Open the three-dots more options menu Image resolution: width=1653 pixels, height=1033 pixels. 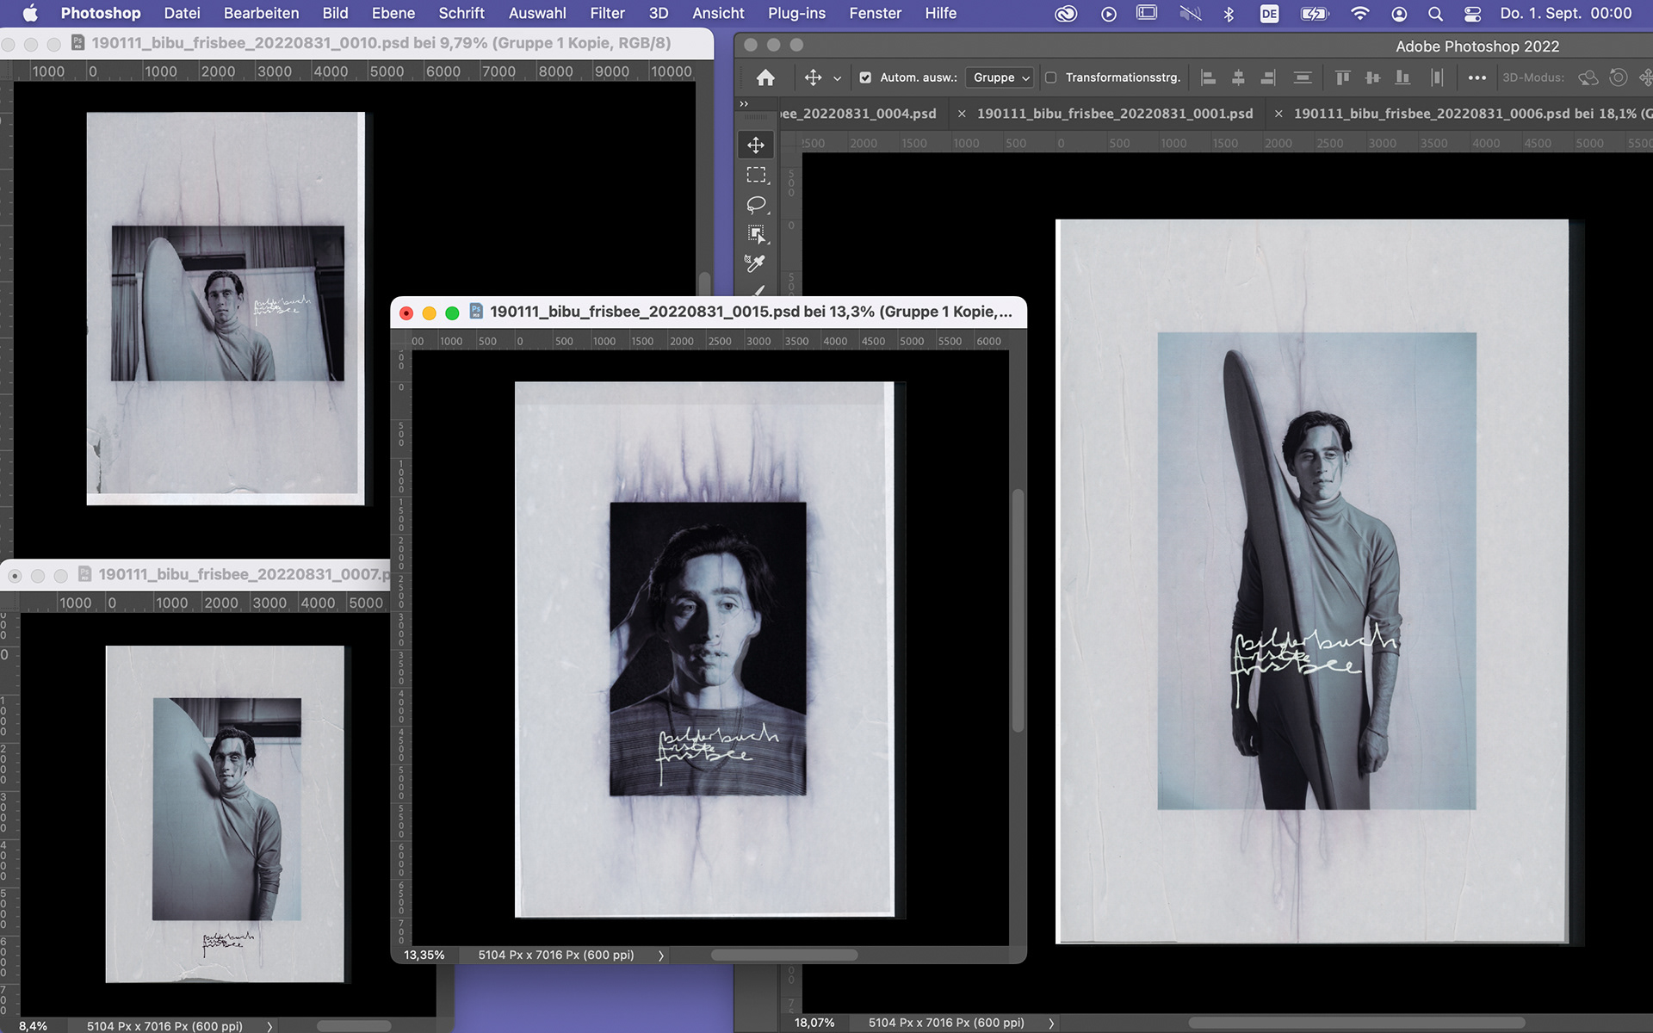[1477, 78]
